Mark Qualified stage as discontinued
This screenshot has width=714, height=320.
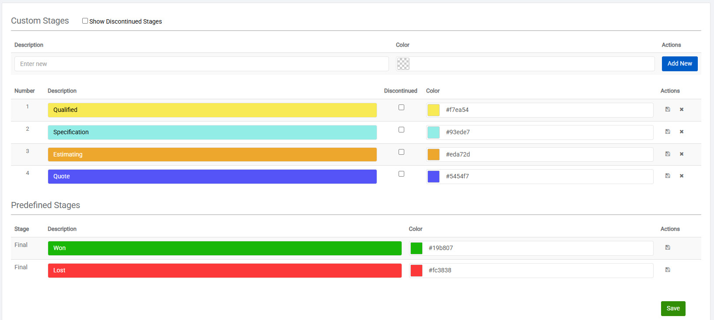point(401,108)
